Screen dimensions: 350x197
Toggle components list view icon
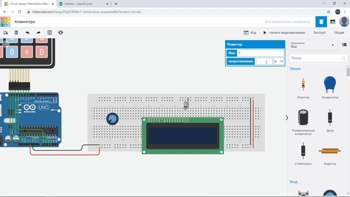pos(344,45)
